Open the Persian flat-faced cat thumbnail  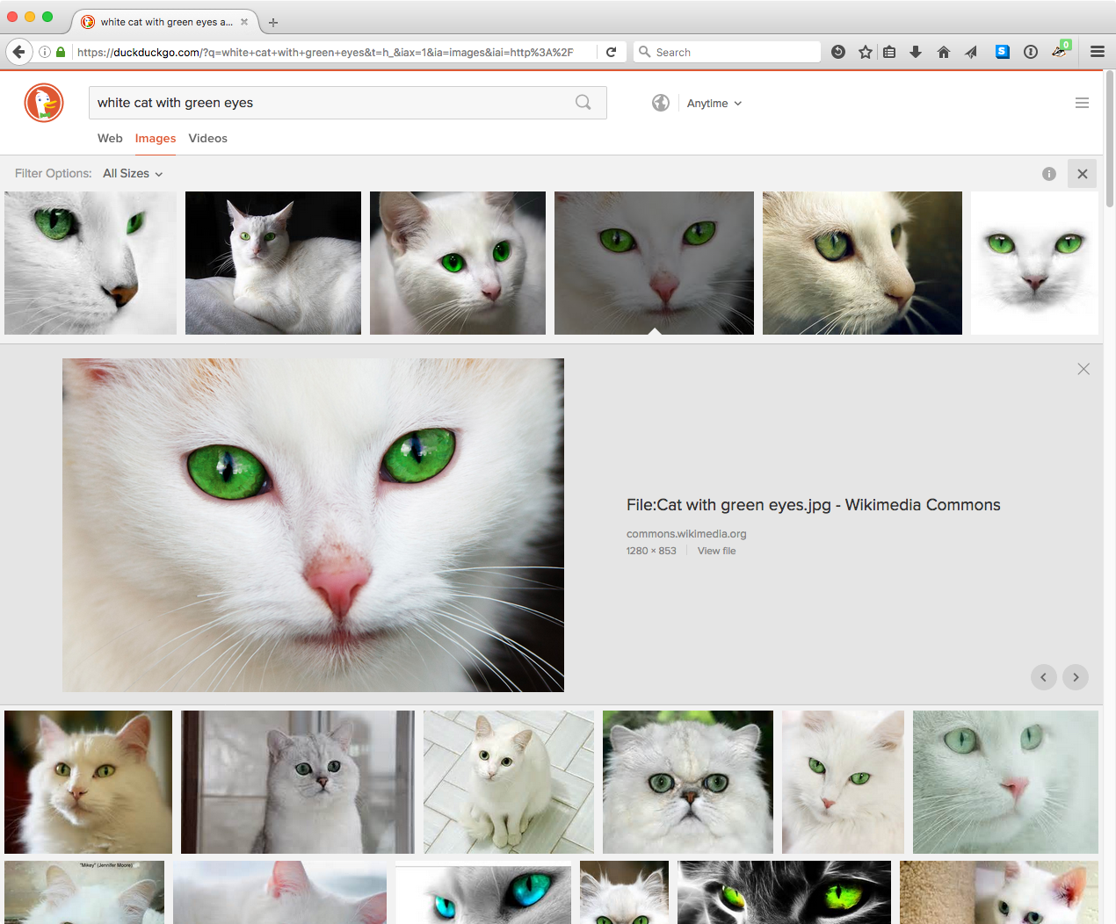click(688, 782)
